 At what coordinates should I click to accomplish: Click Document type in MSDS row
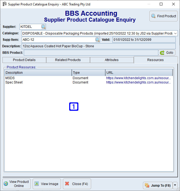tap(81, 78)
